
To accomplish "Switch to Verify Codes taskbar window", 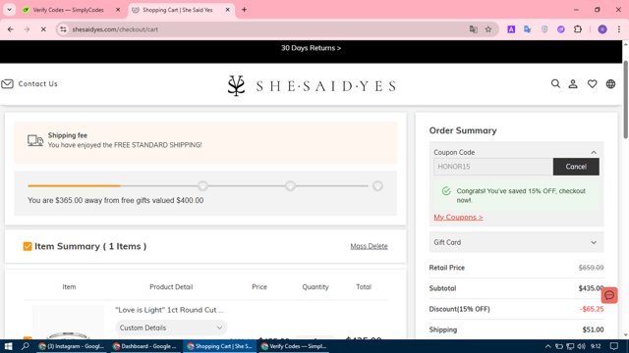I will point(294,346).
